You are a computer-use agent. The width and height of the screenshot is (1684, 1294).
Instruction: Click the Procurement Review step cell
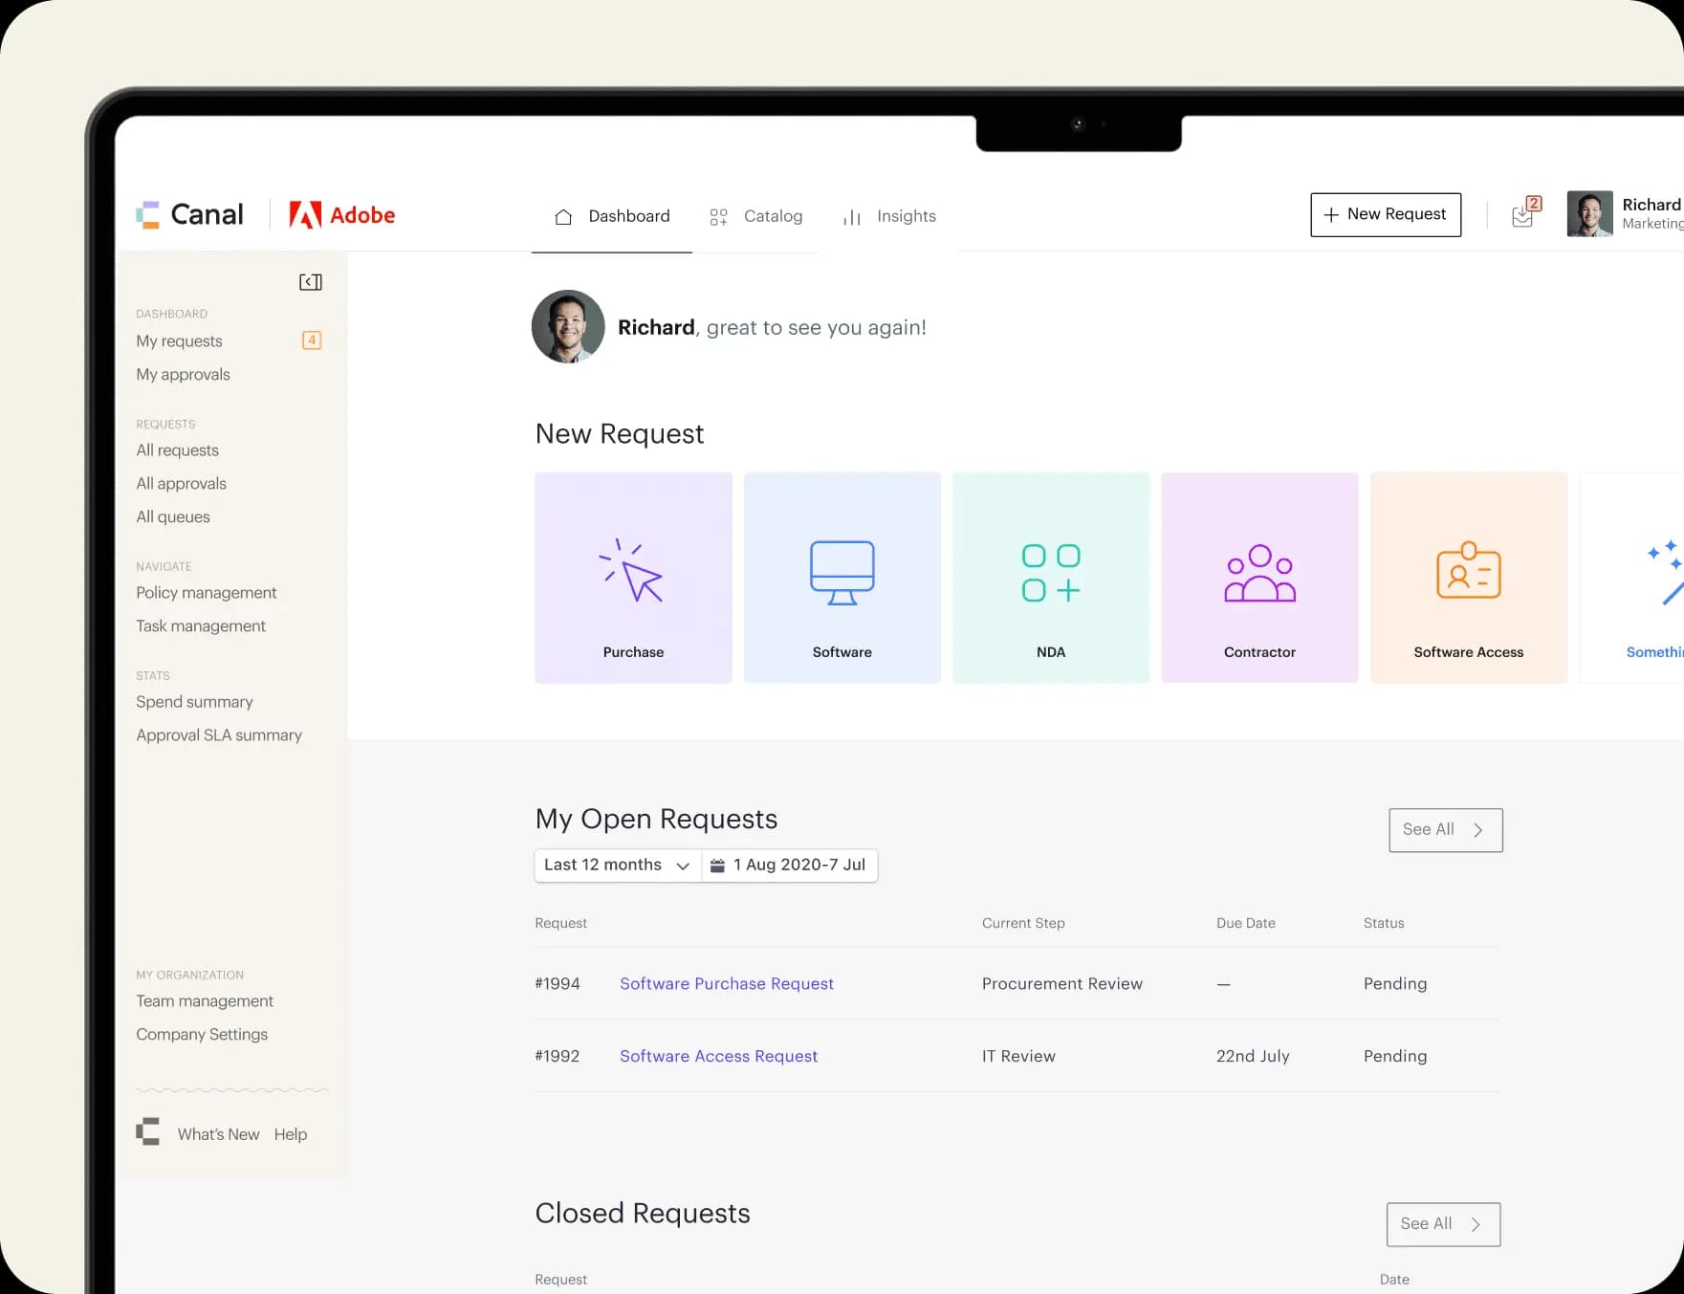tap(1062, 984)
